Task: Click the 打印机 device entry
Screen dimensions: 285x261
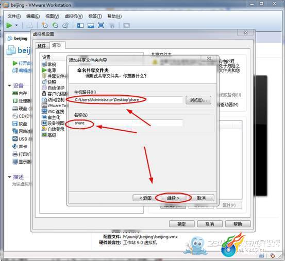Action: point(22,154)
